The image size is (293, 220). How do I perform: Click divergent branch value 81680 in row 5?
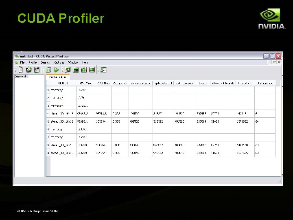215,121
